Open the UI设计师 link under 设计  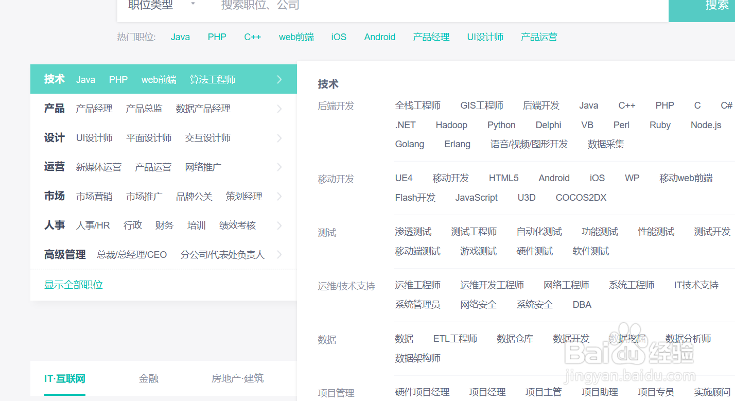point(94,137)
